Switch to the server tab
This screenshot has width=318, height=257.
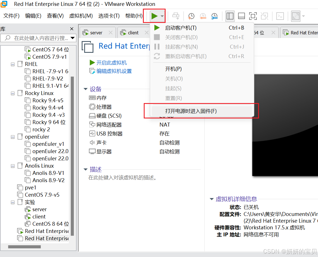pyautogui.click(x=96, y=33)
